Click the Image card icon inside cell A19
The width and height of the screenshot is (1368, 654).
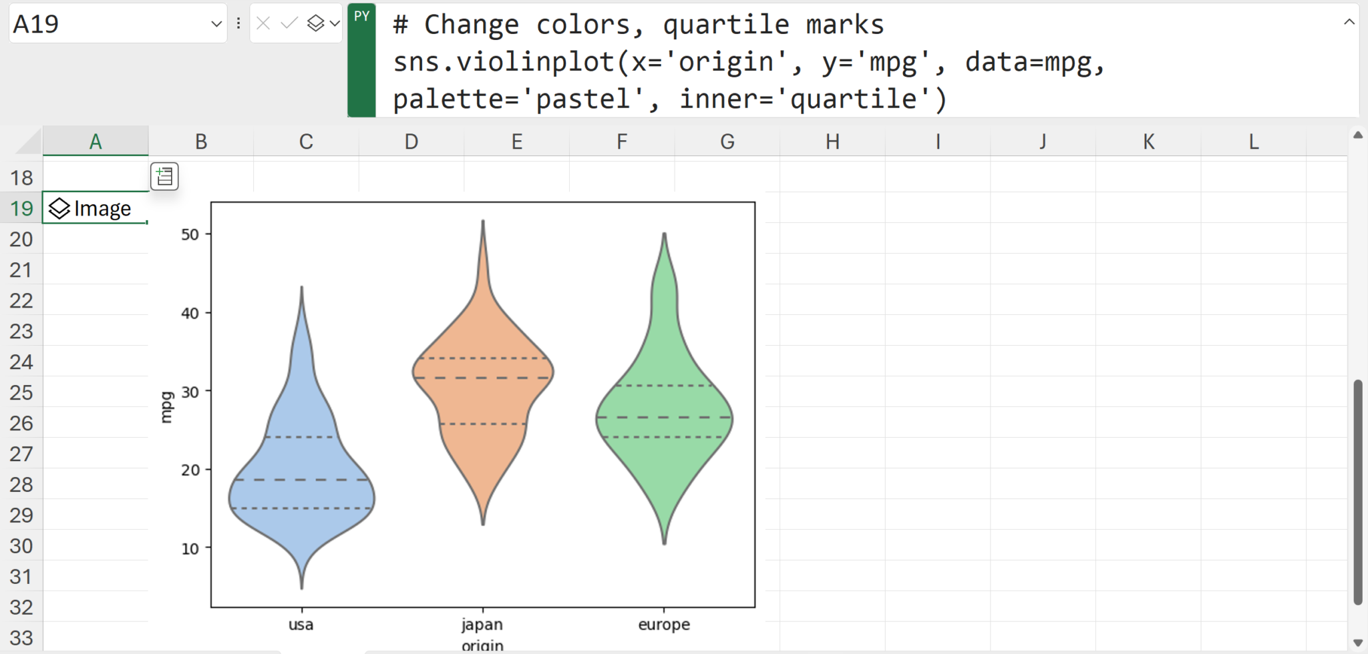point(59,208)
